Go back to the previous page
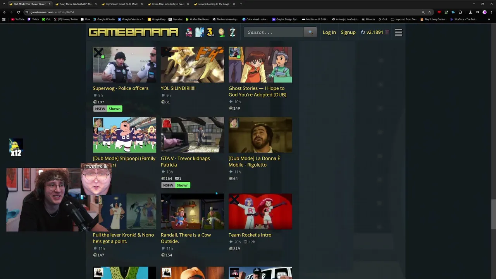This screenshot has height=279, width=496. tap(4, 12)
